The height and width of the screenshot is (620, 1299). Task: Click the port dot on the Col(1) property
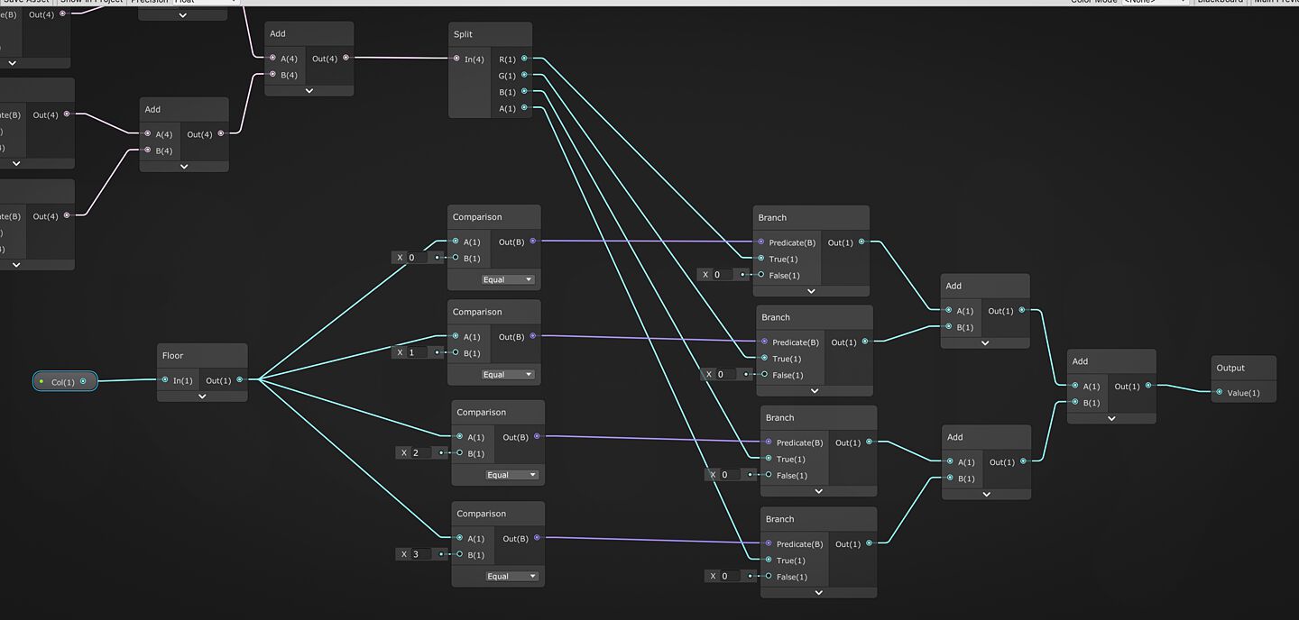pyautogui.click(x=83, y=381)
